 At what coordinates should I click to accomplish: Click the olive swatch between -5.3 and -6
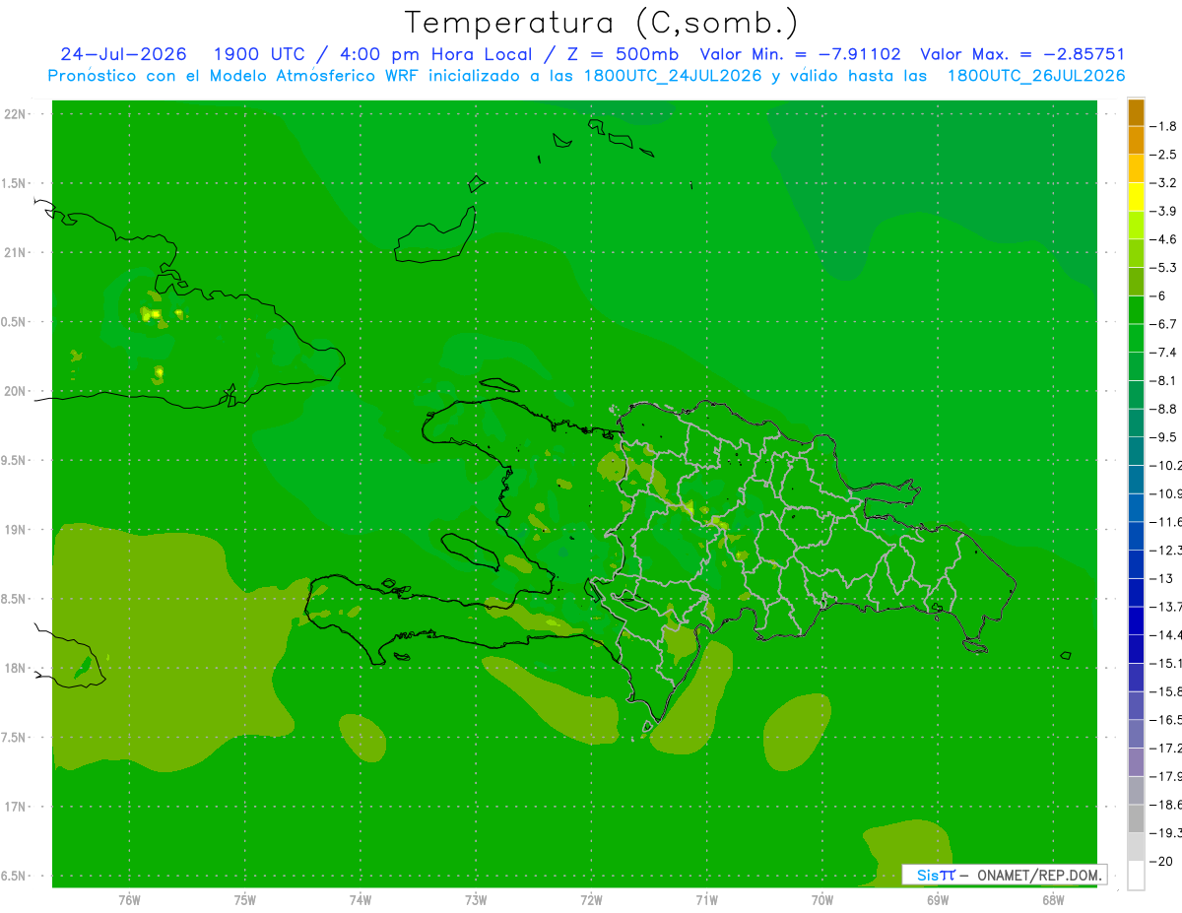click(1136, 282)
